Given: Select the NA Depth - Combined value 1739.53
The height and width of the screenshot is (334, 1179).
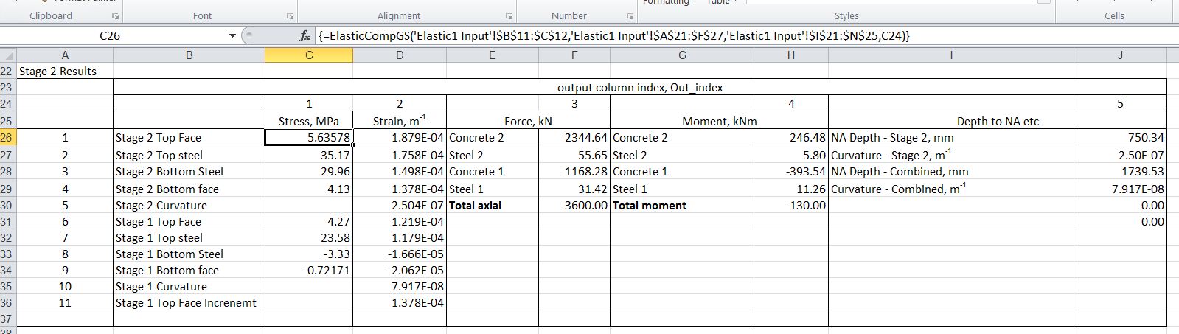Looking at the screenshot, I should pyautogui.click(x=1119, y=172).
